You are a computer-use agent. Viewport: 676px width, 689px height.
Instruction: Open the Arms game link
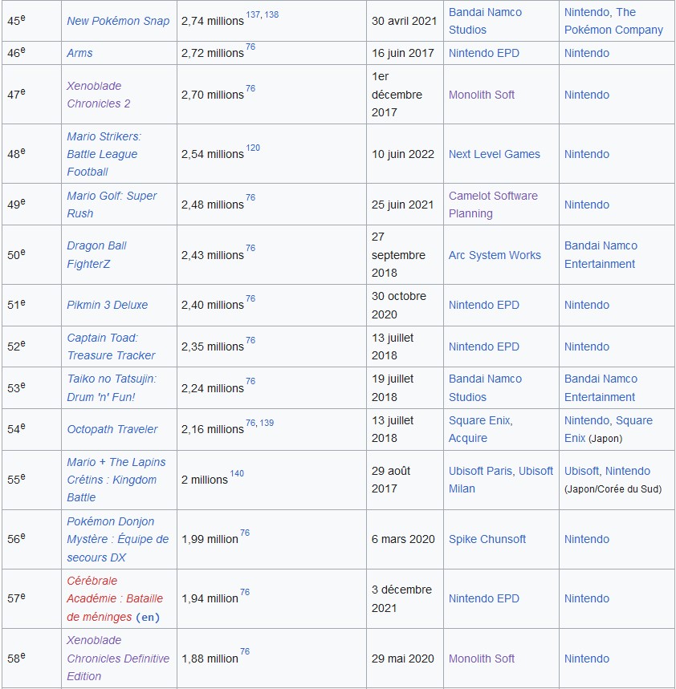pos(79,53)
